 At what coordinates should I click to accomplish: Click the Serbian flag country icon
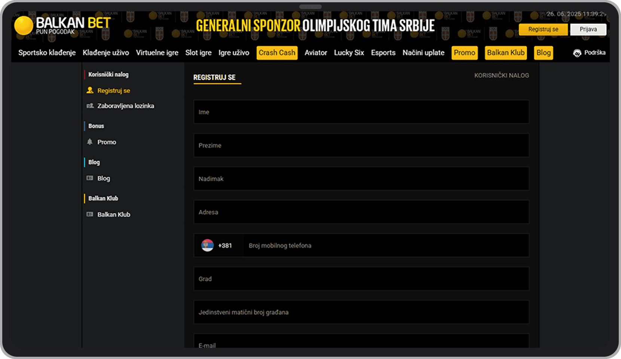coord(207,245)
